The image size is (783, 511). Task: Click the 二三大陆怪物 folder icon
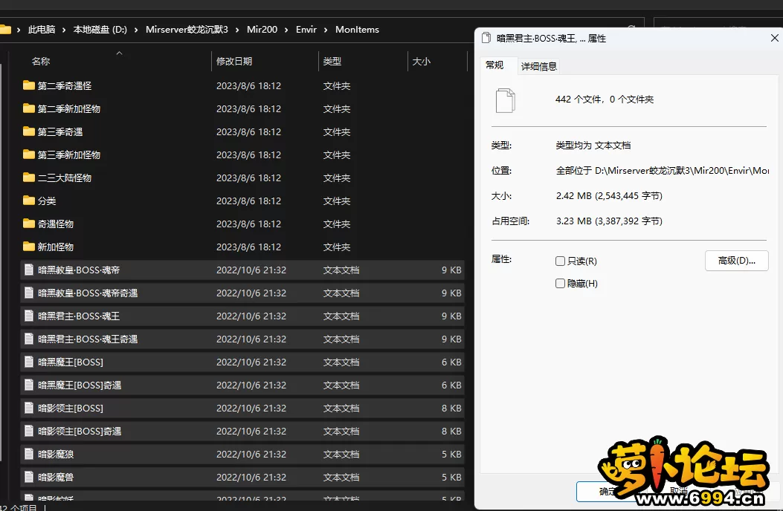click(29, 178)
